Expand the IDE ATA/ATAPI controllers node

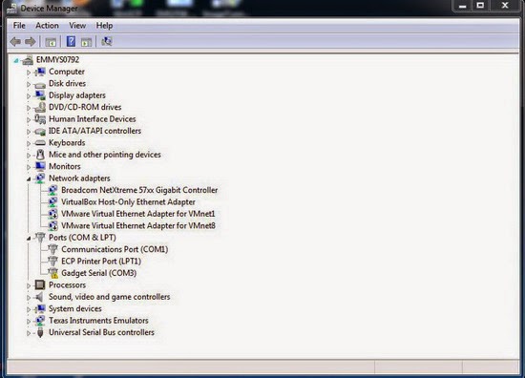29,132
